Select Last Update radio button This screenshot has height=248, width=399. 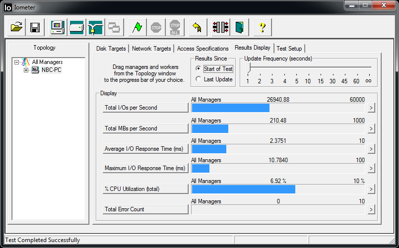pyautogui.click(x=198, y=79)
